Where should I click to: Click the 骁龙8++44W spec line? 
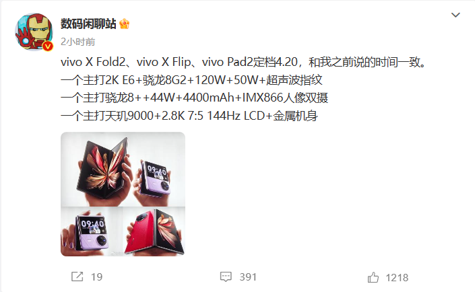pos(194,98)
